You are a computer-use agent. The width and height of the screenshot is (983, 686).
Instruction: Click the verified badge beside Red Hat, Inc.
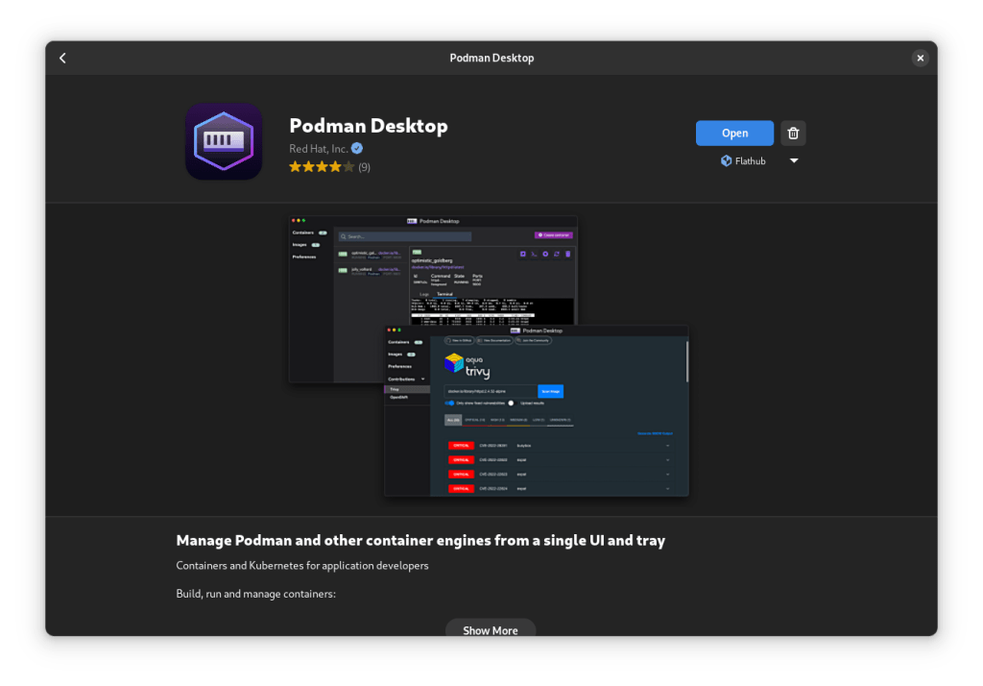357,148
